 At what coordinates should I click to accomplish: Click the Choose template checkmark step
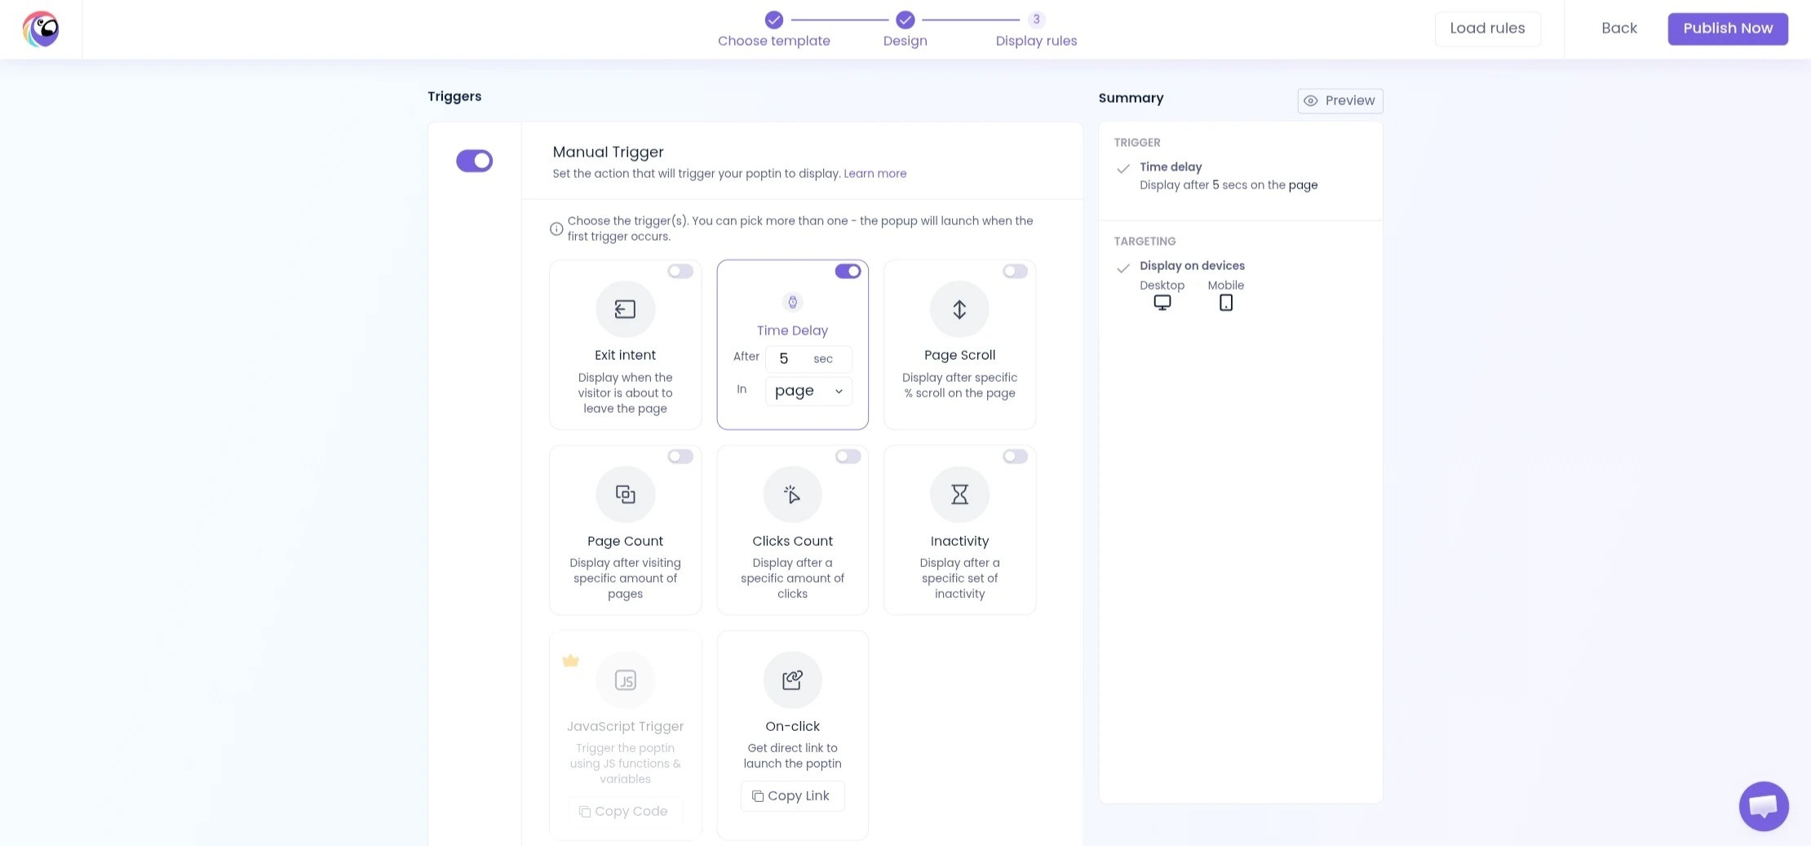tap(773, 20)
